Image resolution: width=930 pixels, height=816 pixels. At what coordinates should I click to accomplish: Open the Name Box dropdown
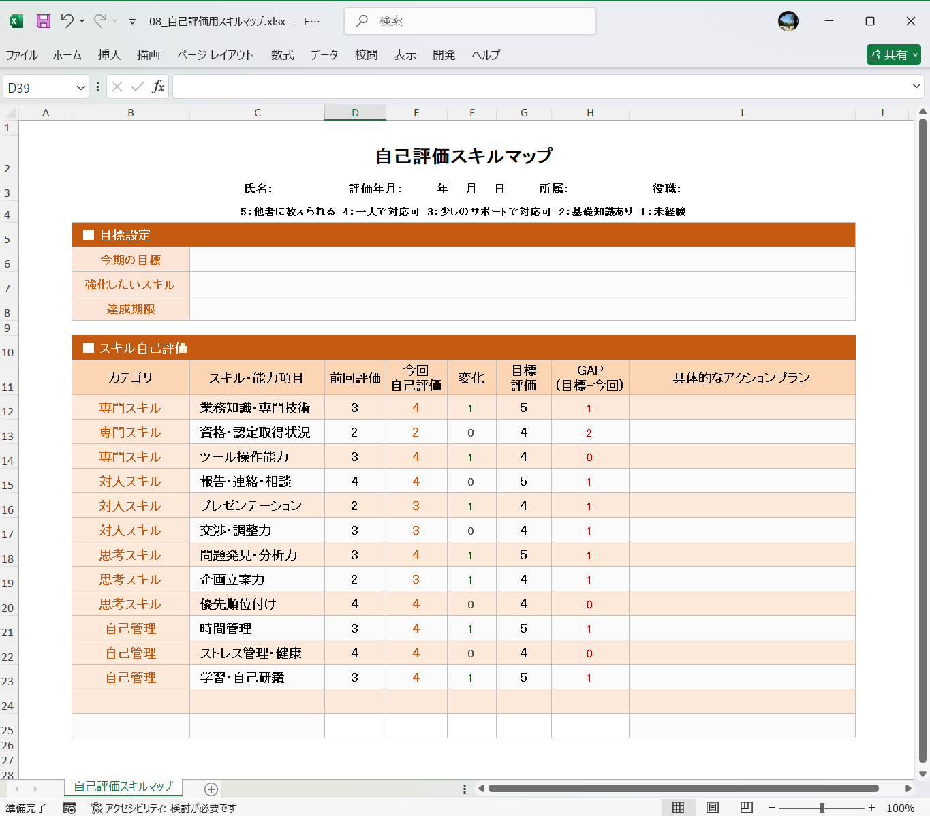(80, 87)
